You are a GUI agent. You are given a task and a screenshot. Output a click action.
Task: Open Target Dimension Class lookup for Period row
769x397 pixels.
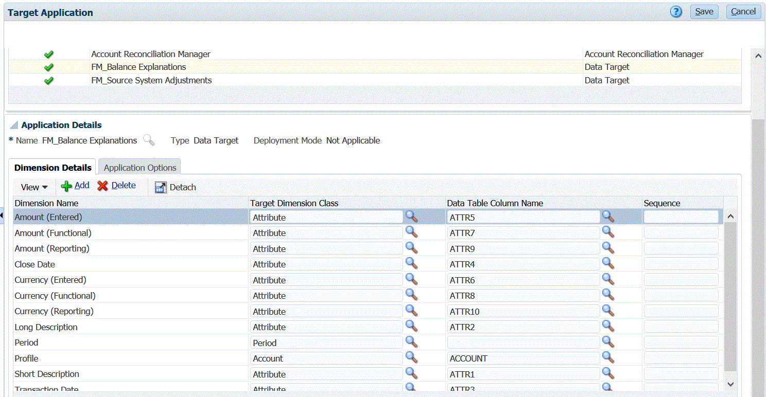coord(411,342)
